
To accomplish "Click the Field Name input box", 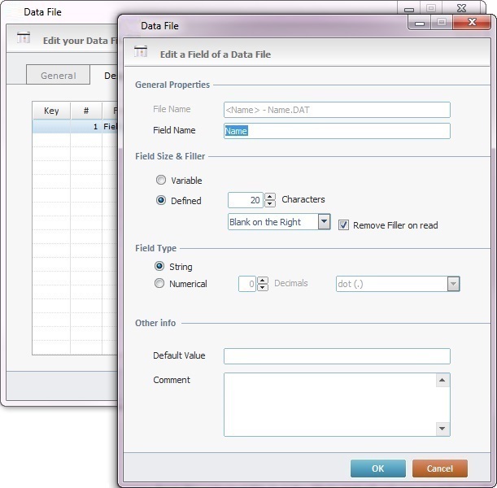I will coord(336,131).
